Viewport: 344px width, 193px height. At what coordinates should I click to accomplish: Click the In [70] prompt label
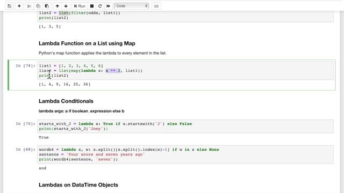coord(25,124)
